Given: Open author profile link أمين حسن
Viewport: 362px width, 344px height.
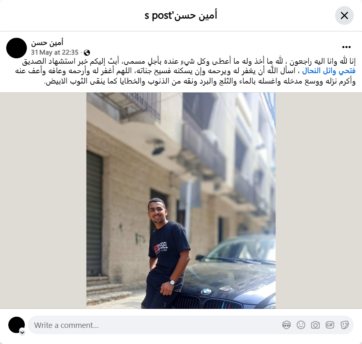Looking at the screenshot, I should 47,43.
